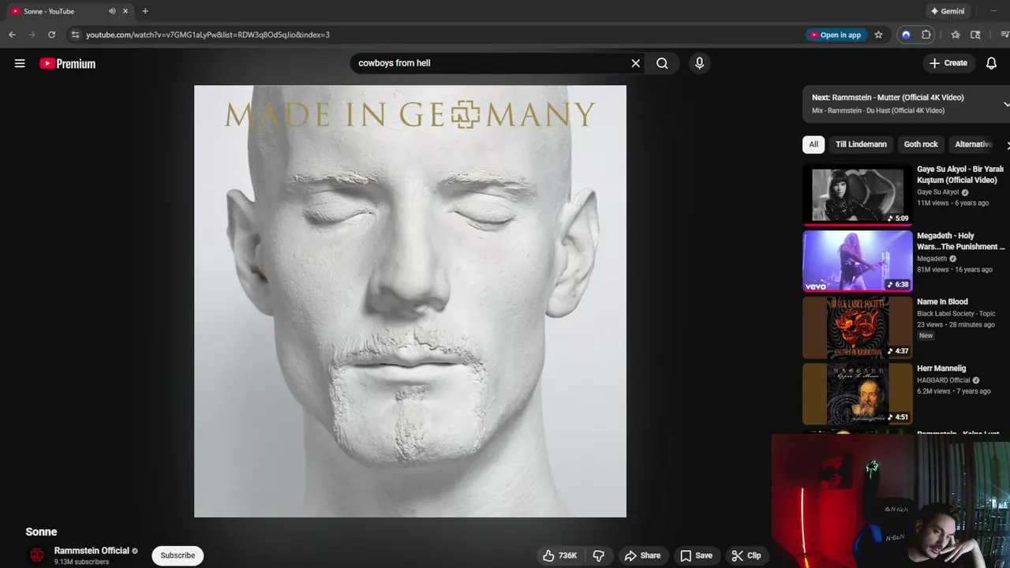Reload the current page

point(52,35)
